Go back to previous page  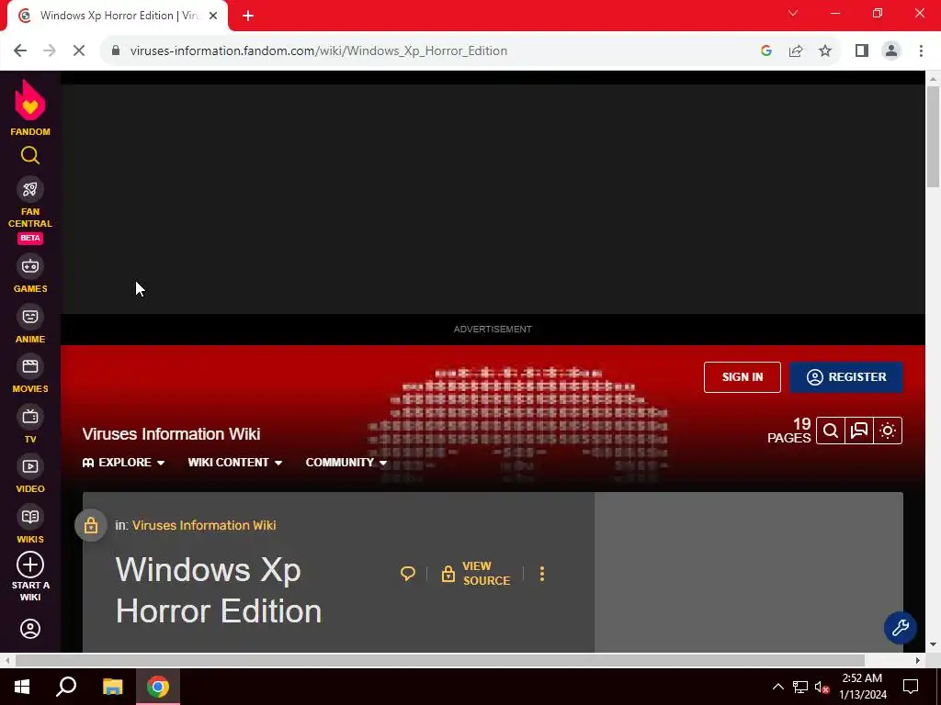pyautogui.click(x=20, y=51)
